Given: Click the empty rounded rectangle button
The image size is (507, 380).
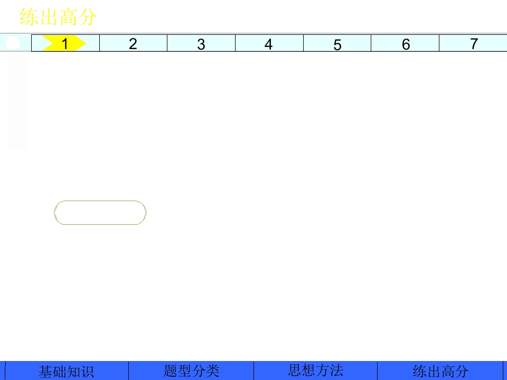Looking at the screenshot, I should pyautogui.click(x=100, y=213).
